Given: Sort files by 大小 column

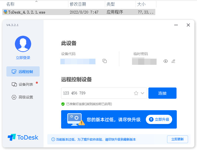Looking at the screenshot, I should point(141,4).
